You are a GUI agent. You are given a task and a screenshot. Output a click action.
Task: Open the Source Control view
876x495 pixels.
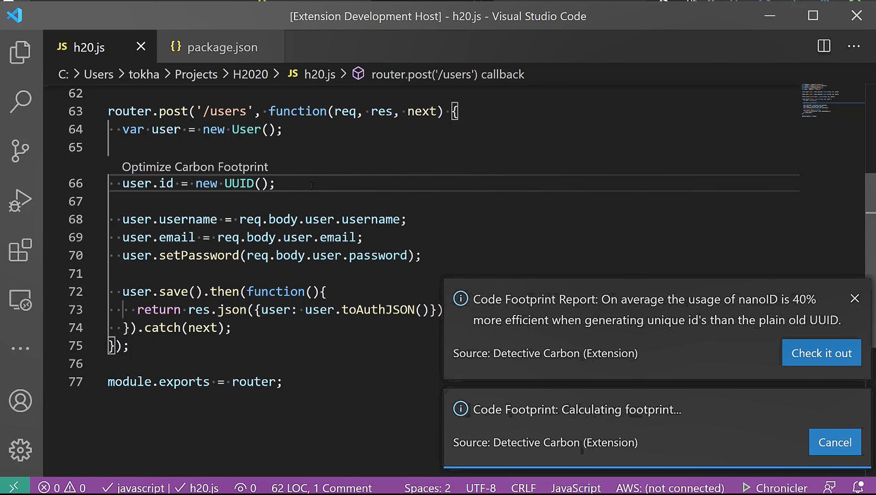20,151
